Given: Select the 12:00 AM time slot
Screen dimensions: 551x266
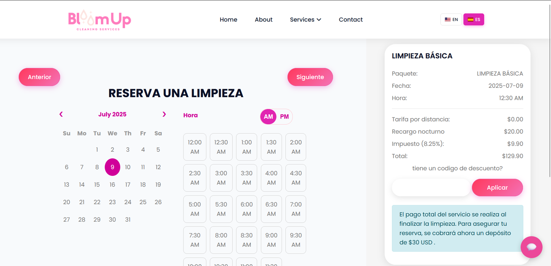Looking at the screenshot, I should point(195,147).
